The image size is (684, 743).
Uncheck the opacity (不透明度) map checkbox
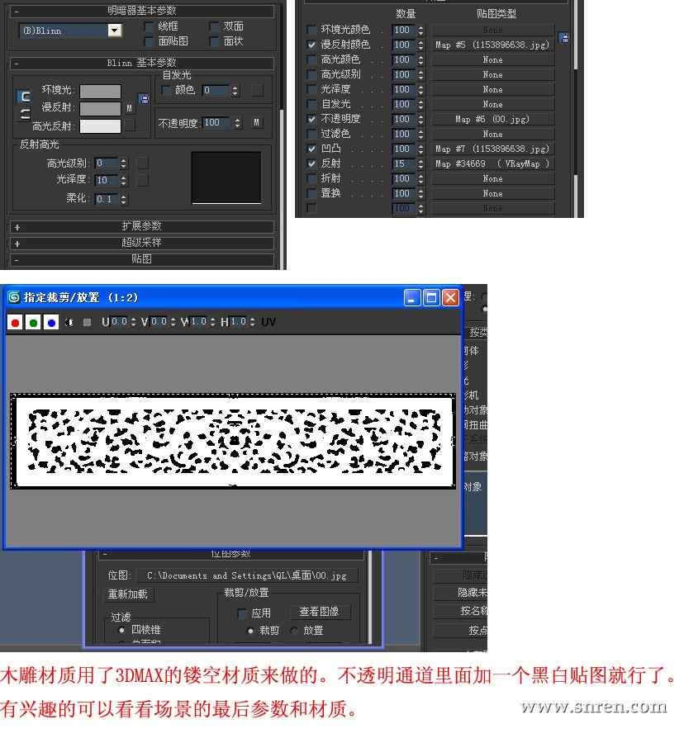tap(311, 119)
